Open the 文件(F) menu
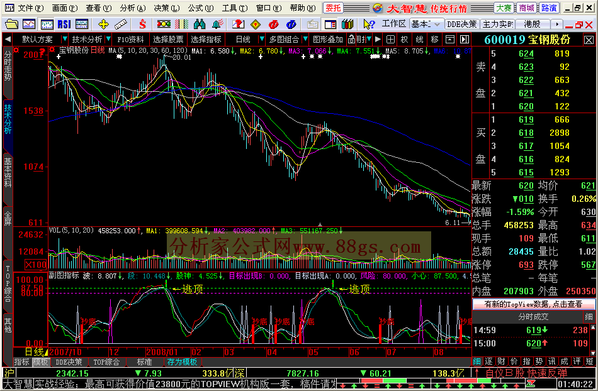This screenshot has width=598, height=391. (30, 8)
